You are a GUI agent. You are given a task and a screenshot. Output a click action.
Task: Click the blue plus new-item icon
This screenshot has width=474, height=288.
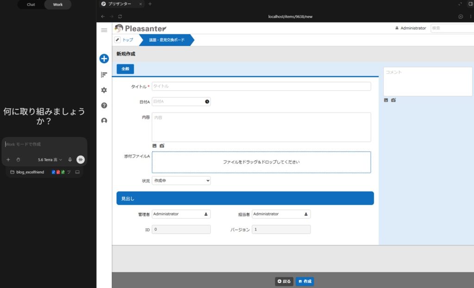pyautogui.click(x=104, y=58)
